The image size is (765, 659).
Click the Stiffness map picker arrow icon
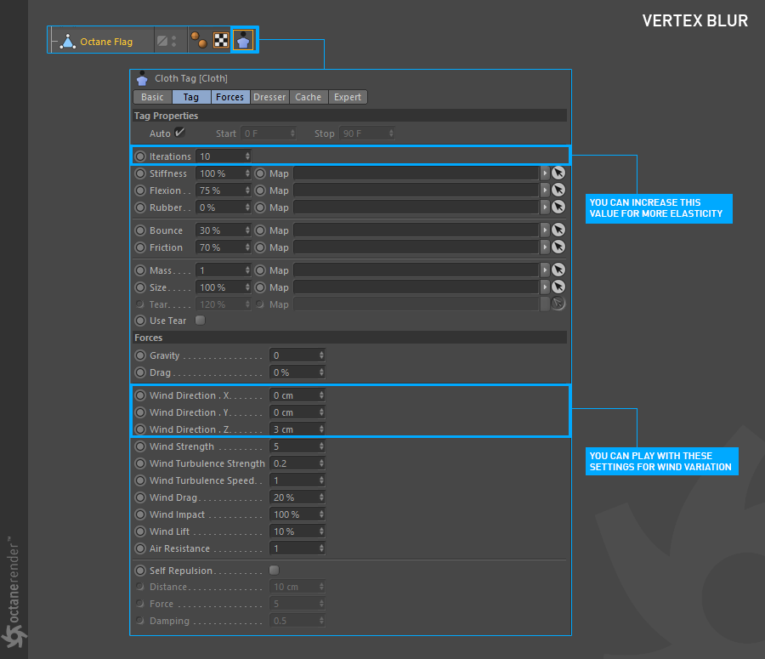click(x=558, y=173)
